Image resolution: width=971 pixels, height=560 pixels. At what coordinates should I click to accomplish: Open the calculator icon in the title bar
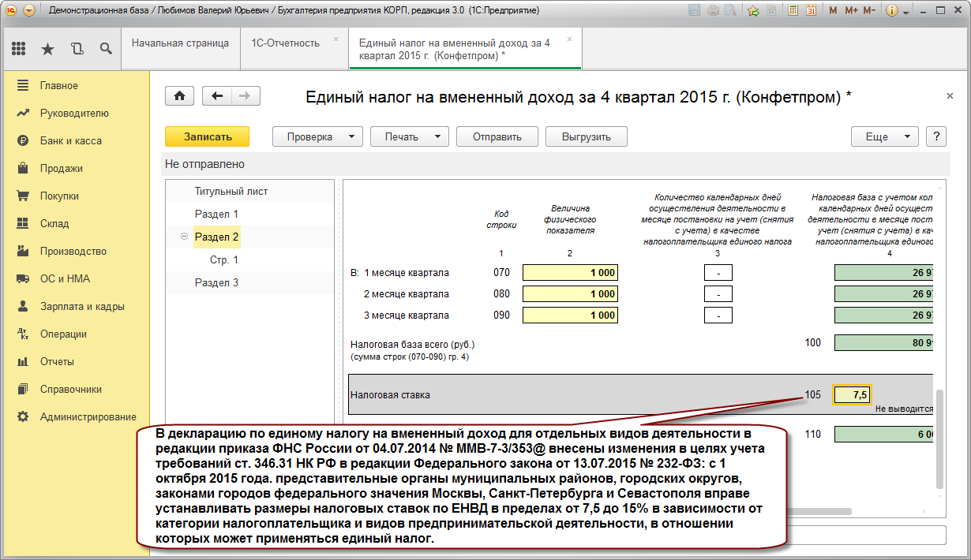pyautogui.click(x=793, y=11)
